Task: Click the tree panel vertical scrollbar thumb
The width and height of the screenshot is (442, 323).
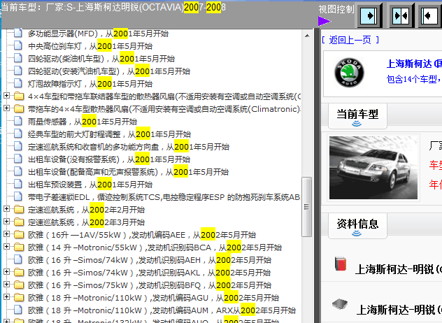Action: (307, 207)
